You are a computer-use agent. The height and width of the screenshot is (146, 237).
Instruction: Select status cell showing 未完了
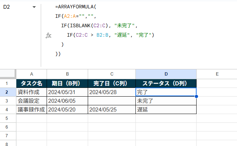(x=166, y=101)
